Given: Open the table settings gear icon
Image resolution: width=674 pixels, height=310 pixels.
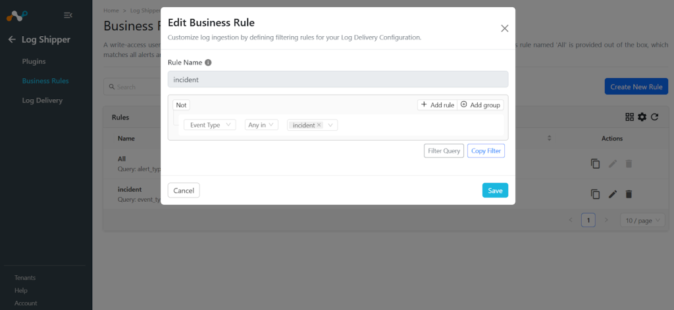Looking at the screenshot, I should click(642, 117).
